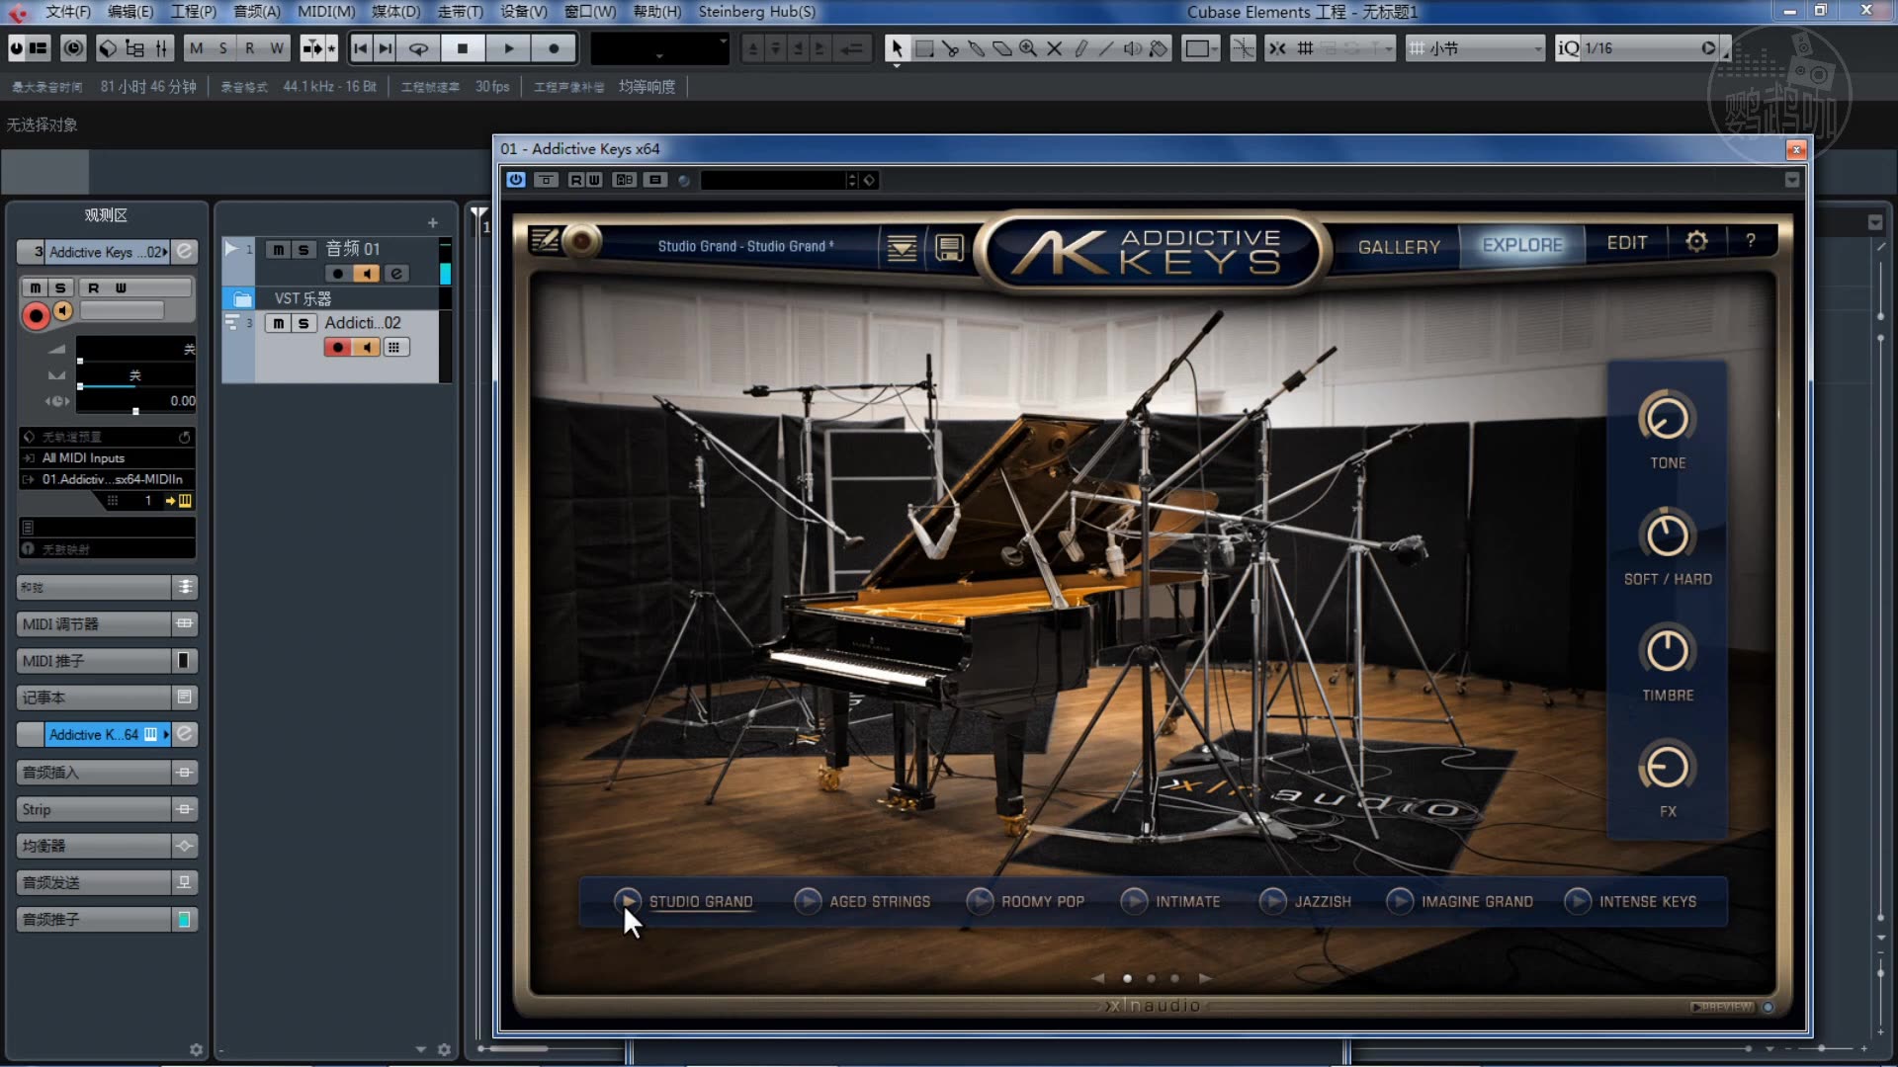
Task: Toggle monitor on 音频 01 track
Action: [x=368, y=274]
